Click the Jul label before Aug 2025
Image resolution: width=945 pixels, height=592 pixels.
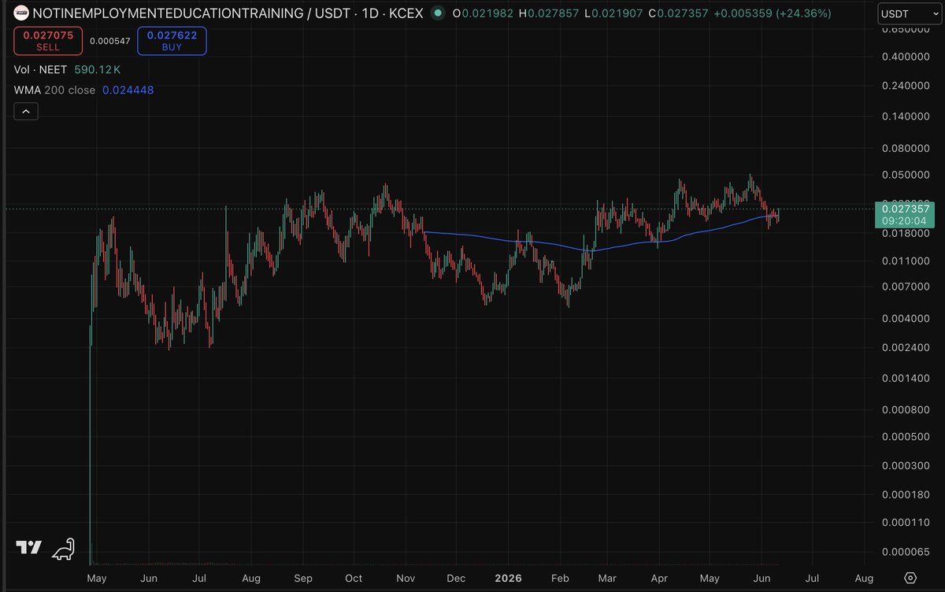tap(199, 579)
